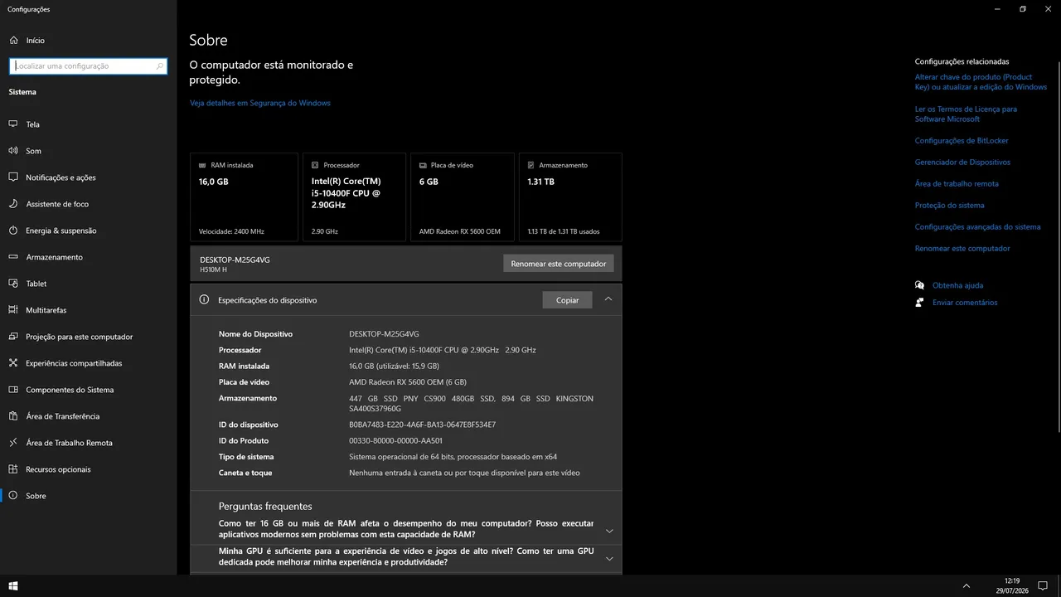This screenshot has height=597, width=1061.
Task: Click the info icon beside Especificações do dispositivo
Action: (204, 300)
